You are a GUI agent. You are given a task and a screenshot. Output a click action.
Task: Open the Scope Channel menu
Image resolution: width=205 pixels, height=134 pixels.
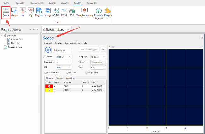coord(48,43)
